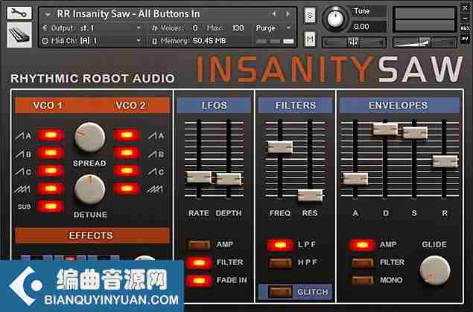473x312 pixels.
Task: Click the envelope D decay fader
Action: 385,129
